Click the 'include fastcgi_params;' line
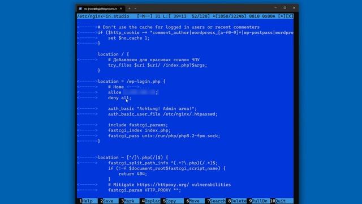Viewport: 362px width, 204px height. coord(138,125)
